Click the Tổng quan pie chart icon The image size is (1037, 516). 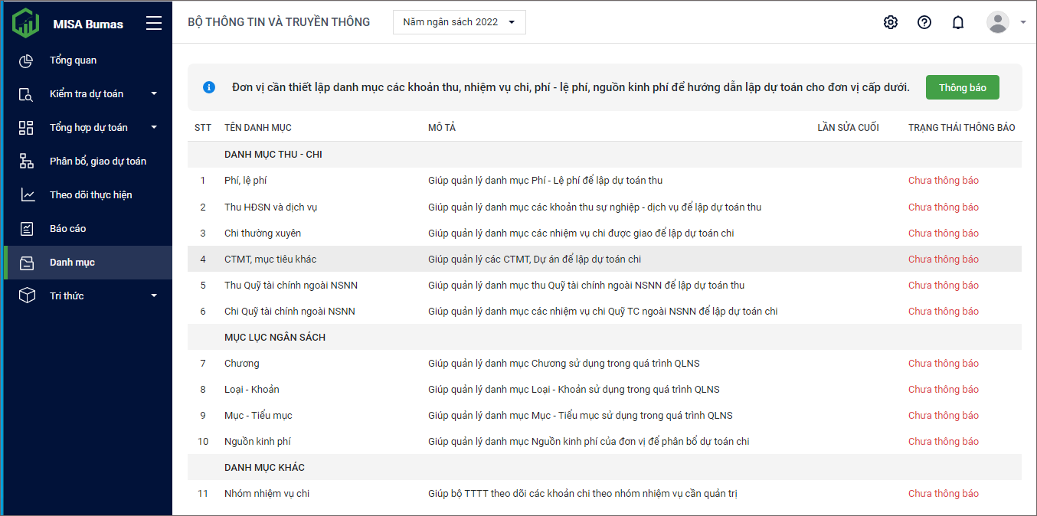(27, 60)
